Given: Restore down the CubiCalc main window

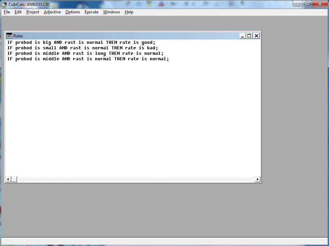Looking at the screenshot, I should pyautogui.click(x=307, y=3).
